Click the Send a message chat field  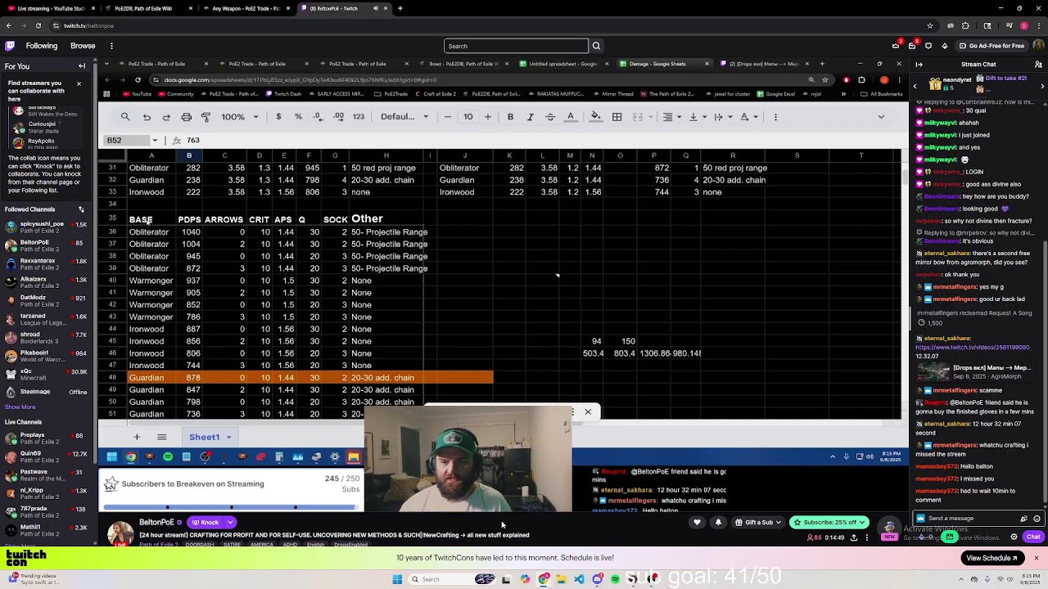970,518
